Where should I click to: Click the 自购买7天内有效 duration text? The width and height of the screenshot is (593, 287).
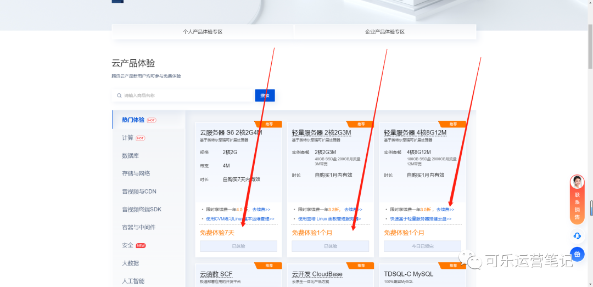pos(241,179)
